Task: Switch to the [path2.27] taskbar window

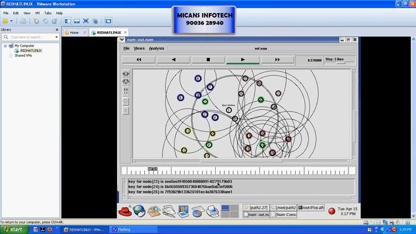Action: tap(256, 207)
